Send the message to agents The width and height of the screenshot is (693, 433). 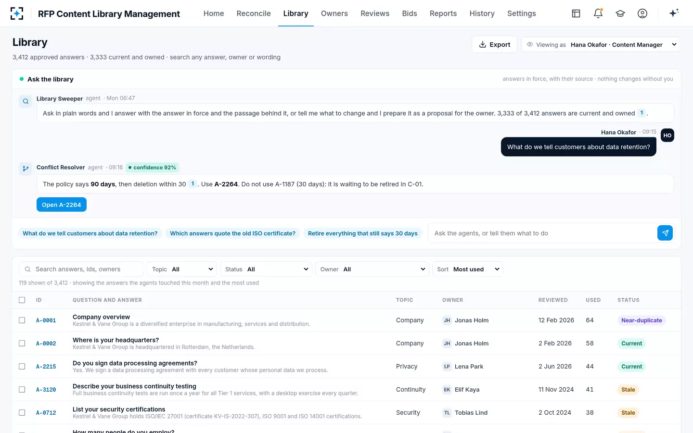point(665,233)
